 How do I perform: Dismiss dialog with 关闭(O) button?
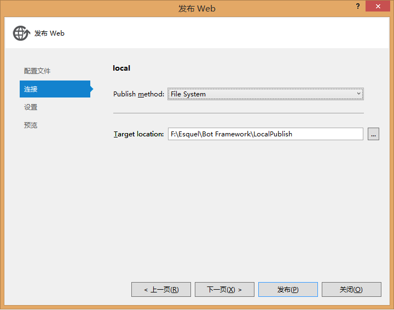point(351,289)
